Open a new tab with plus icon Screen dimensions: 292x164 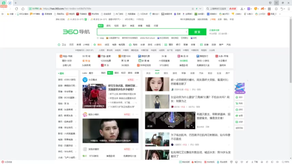(16, 3)
